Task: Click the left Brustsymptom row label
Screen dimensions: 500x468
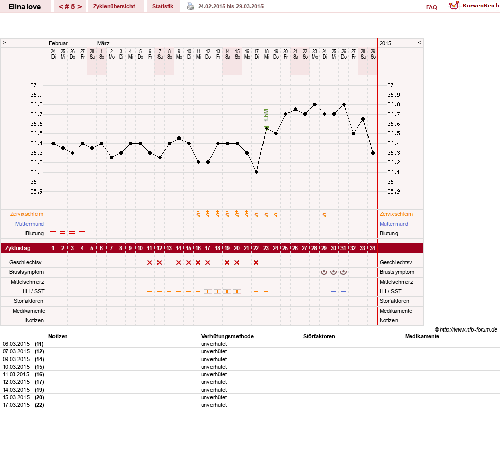Action: coord(27,272)
